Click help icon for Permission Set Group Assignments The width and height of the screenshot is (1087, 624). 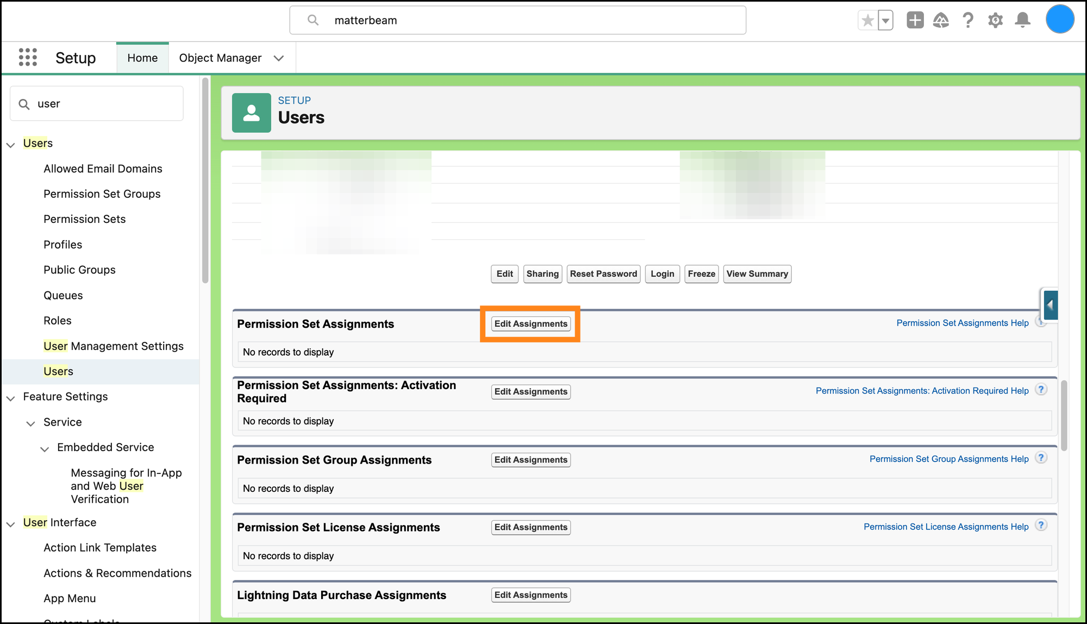[1041, 458]
